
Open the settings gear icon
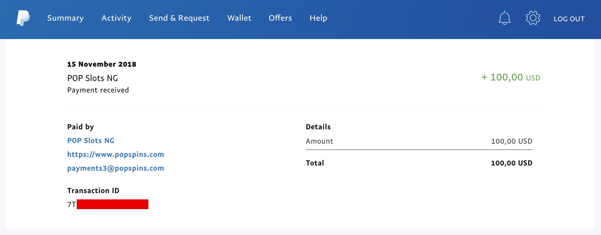[x=533, y=18]
